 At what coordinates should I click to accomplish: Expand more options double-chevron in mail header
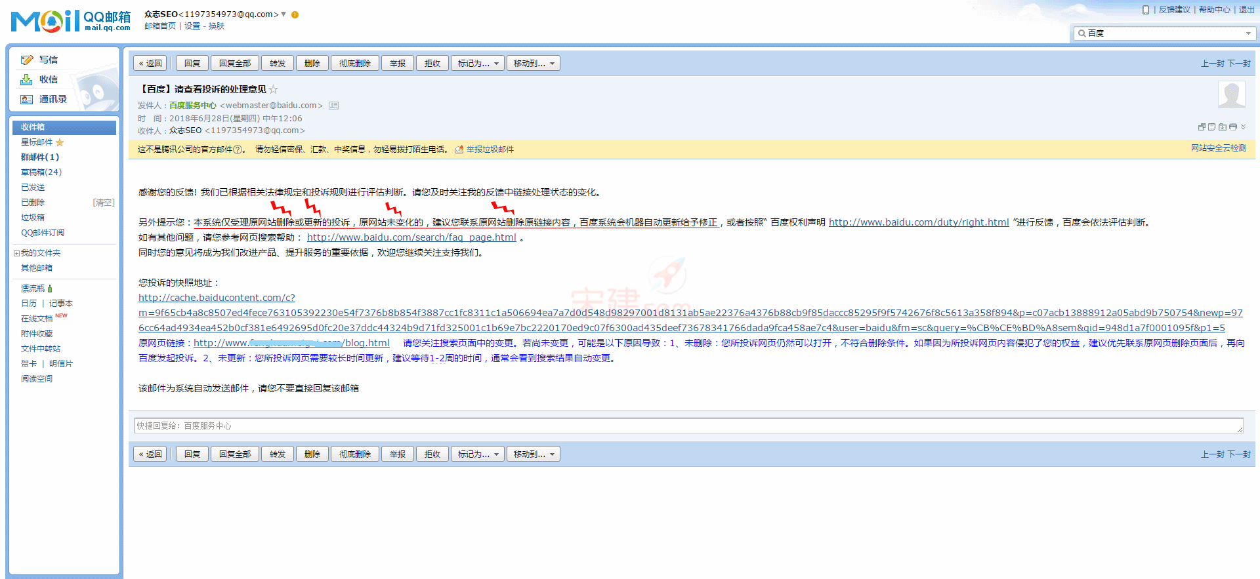coord(1243,127)
